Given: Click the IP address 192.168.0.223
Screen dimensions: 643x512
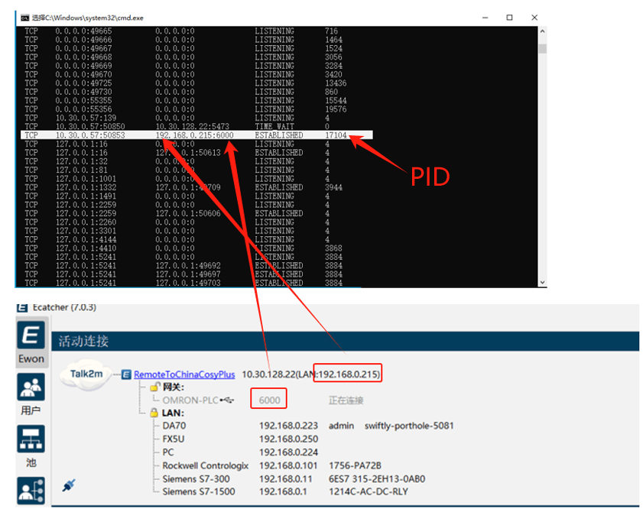Looking at the screenshot, I should pos(289,426).
